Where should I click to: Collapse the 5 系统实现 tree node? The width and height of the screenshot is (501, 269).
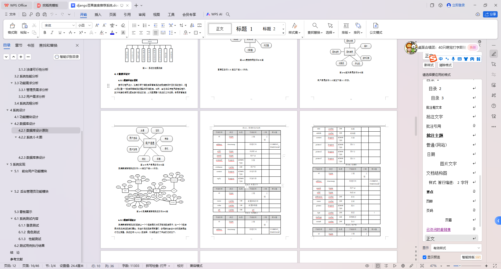[8, 164]
